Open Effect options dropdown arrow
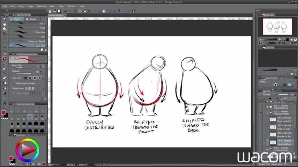298x167 pixels. (x=293, y=85)
